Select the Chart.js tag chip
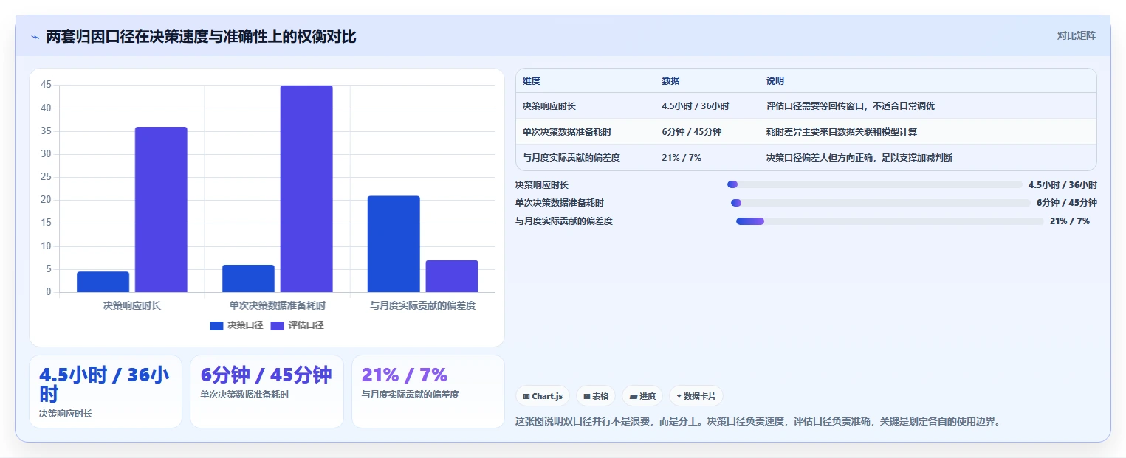The width and height of the screenshot is (1126, 458). point(542,396)
